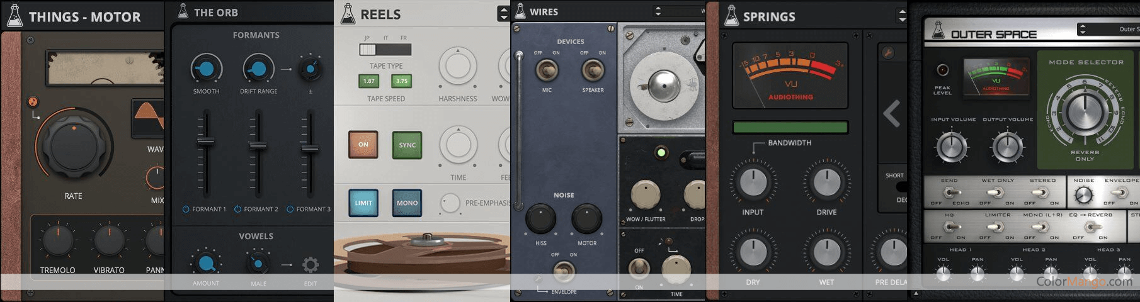Click the wrench settings icon in Springs

click(x=887, y=53)
